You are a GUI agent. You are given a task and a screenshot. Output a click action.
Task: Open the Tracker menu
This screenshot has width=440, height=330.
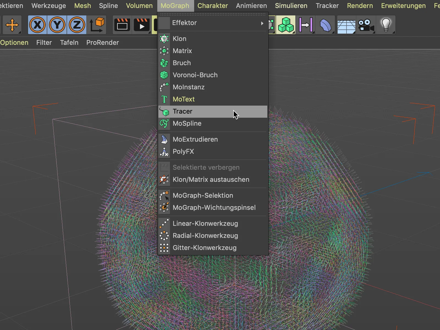[x=327, y=6]
